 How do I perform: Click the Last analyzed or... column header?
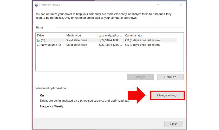pyautogui.click(x=111, y=35)
